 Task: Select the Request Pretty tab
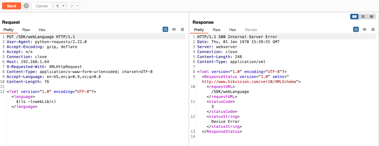[x=8, y=30]
